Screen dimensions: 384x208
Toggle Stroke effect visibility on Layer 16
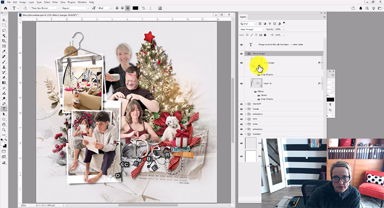(259, 95)
